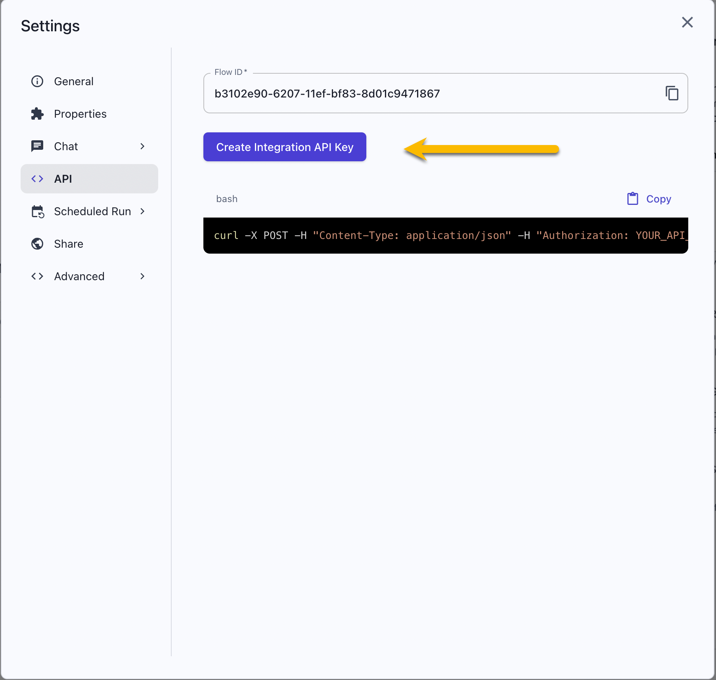Go to the Share settings label

69,244
